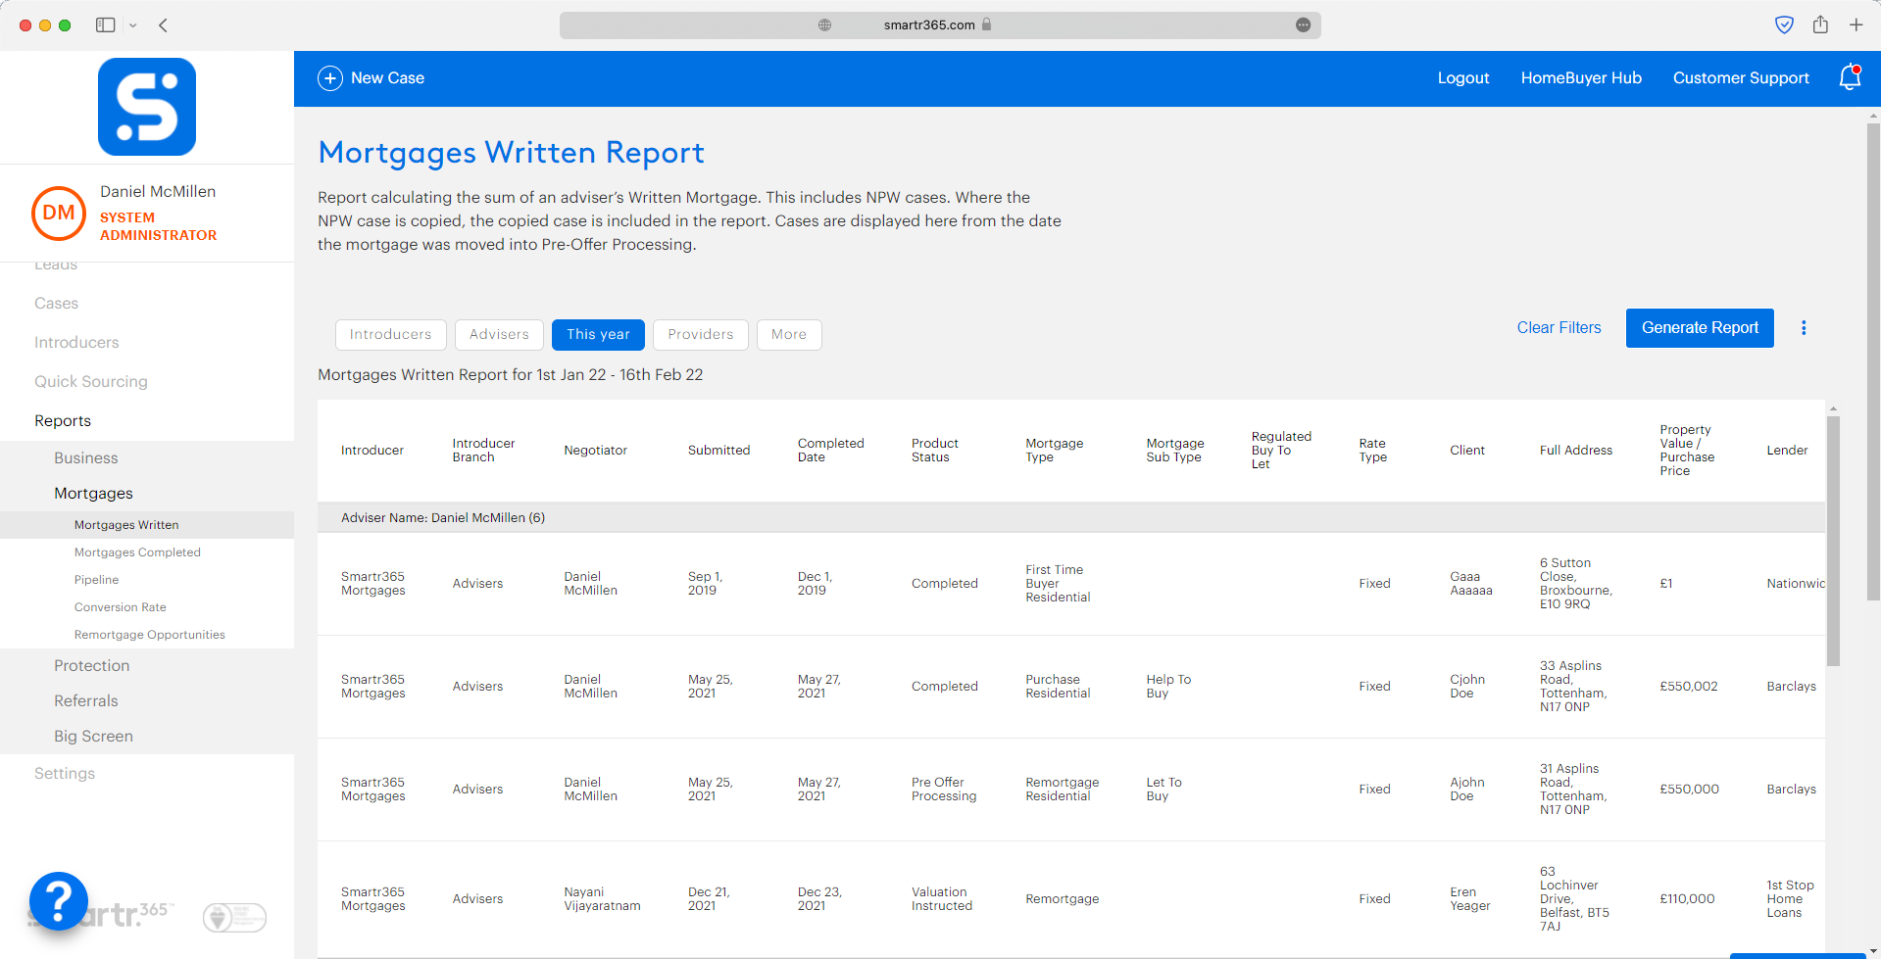Click the page vertical scrollbar
1881x959 pixels.
1873,362
